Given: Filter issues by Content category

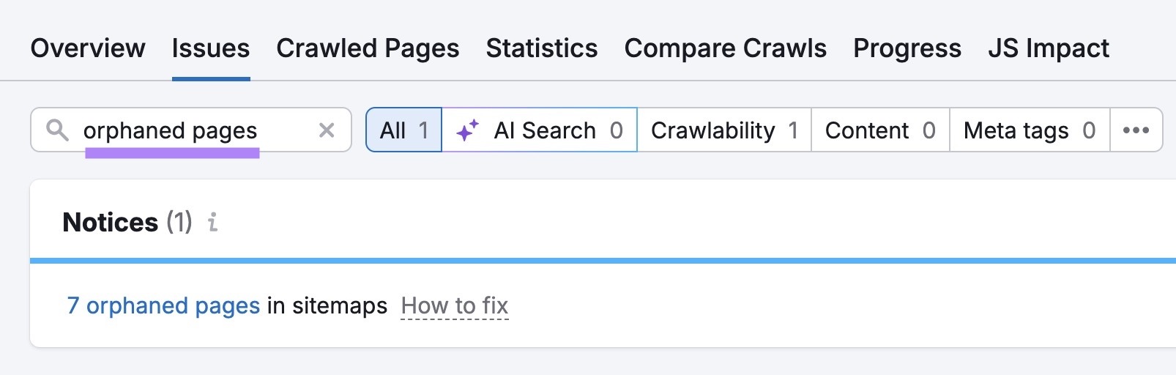Looking at the screenshot, I should [879, 130].
